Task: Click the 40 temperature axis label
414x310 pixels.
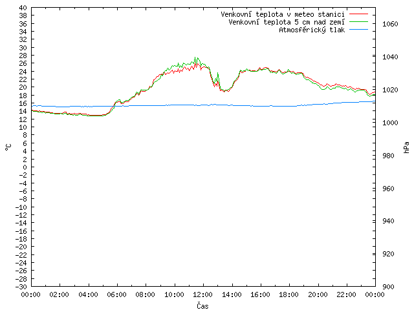Action: pos(23,8)
